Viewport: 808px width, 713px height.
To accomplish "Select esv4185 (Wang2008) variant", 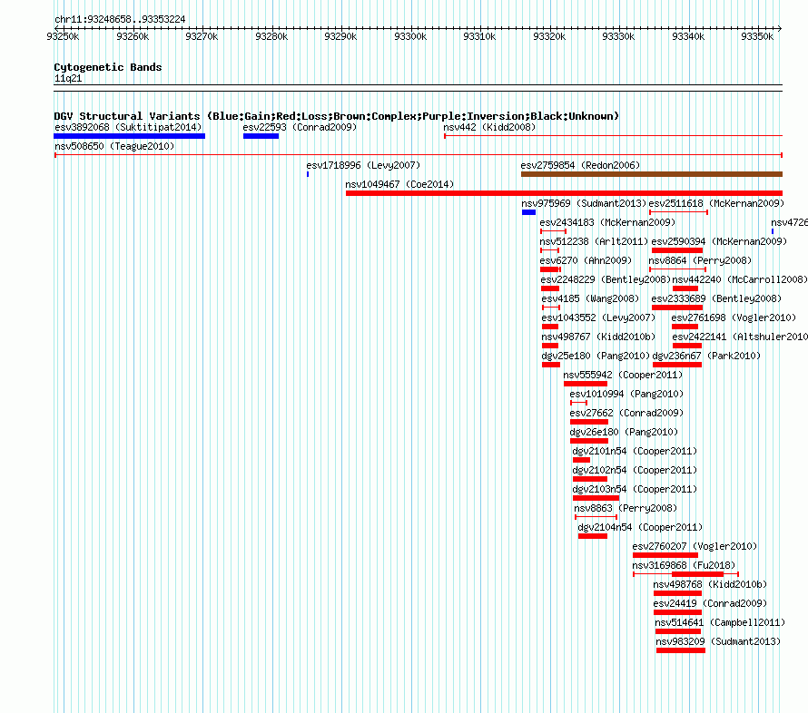I will click(590, 298).
